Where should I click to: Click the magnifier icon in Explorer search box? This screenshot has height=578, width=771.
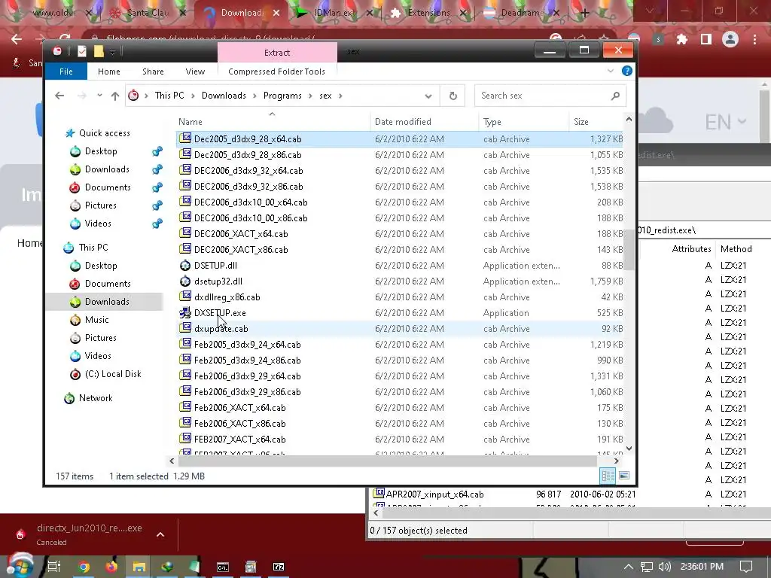pos(615,96)
